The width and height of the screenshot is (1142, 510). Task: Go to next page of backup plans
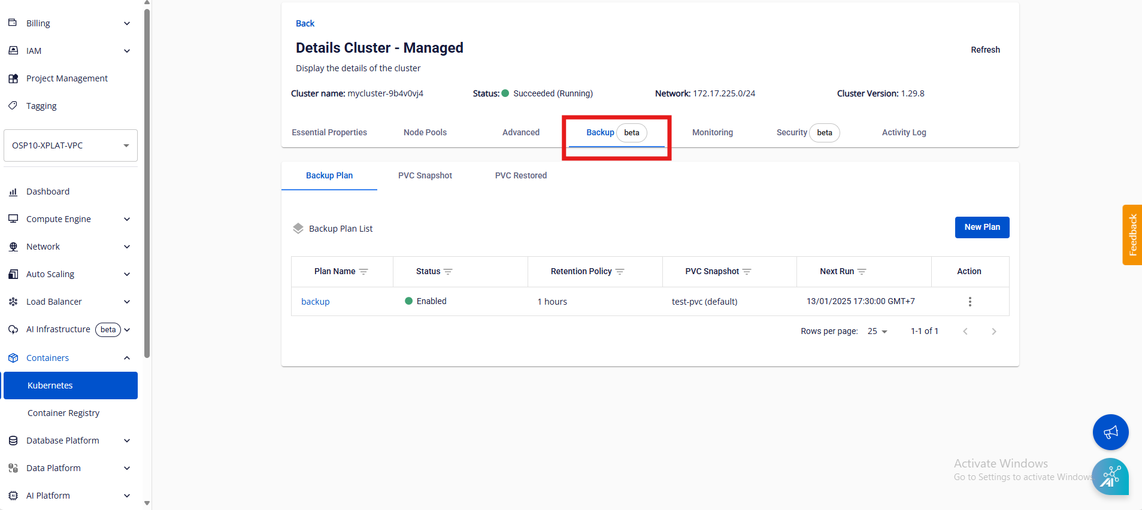[993, 332]
